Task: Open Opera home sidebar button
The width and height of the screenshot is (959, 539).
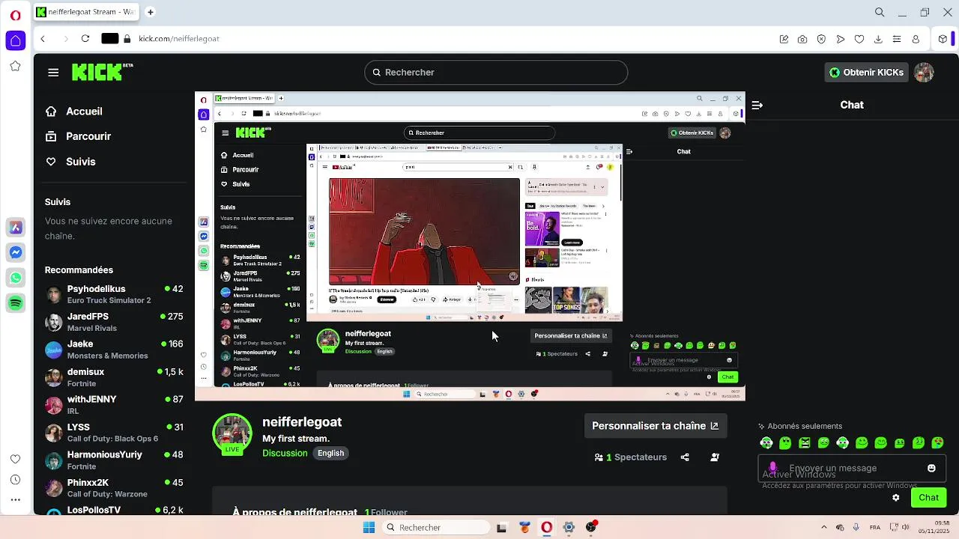Action: 16,40
